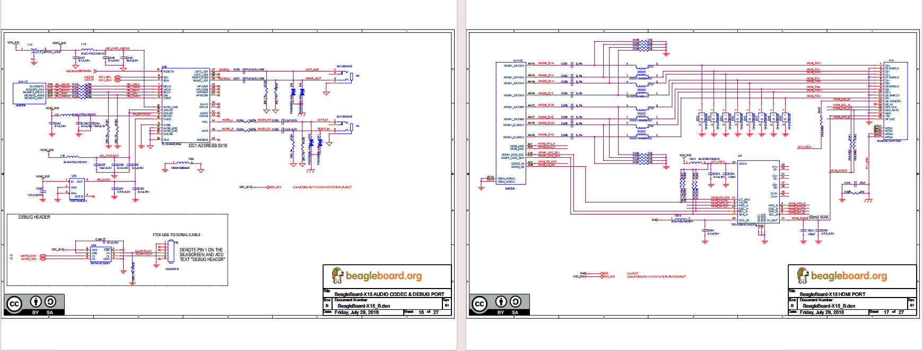Click the L12 filter component
This screenshot has height=351, width=923.
(35, 51)
